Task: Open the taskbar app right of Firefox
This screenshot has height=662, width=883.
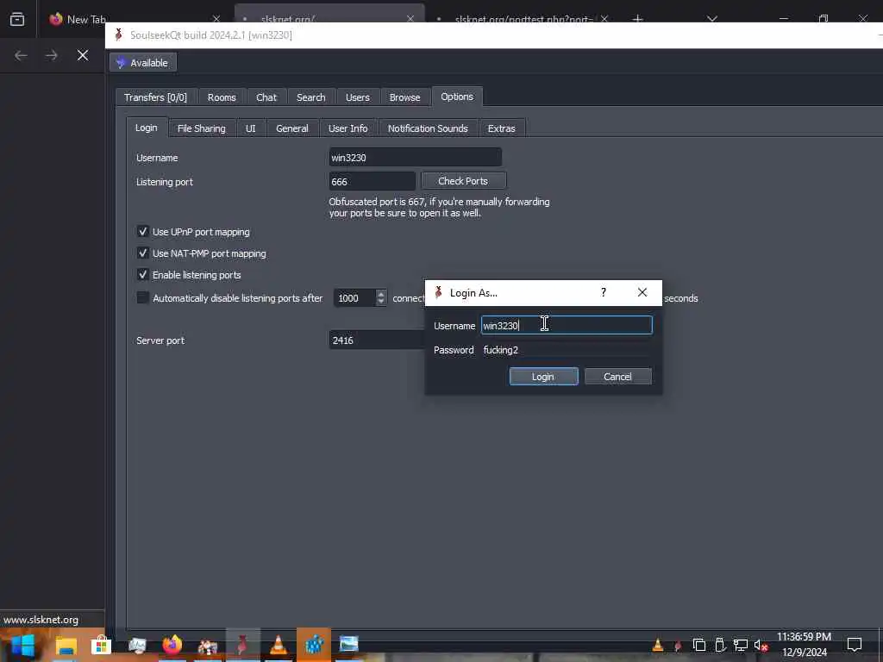Action: click(207, 646)
